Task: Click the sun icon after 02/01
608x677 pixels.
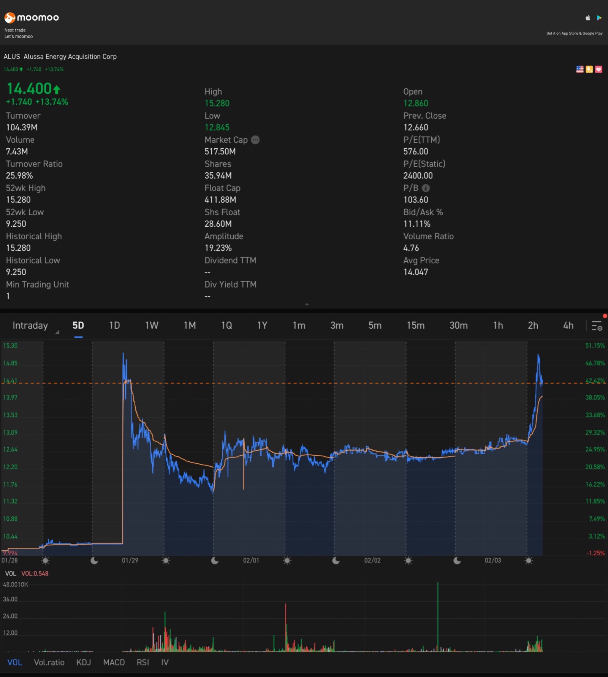Action: (x=287, y=561)
